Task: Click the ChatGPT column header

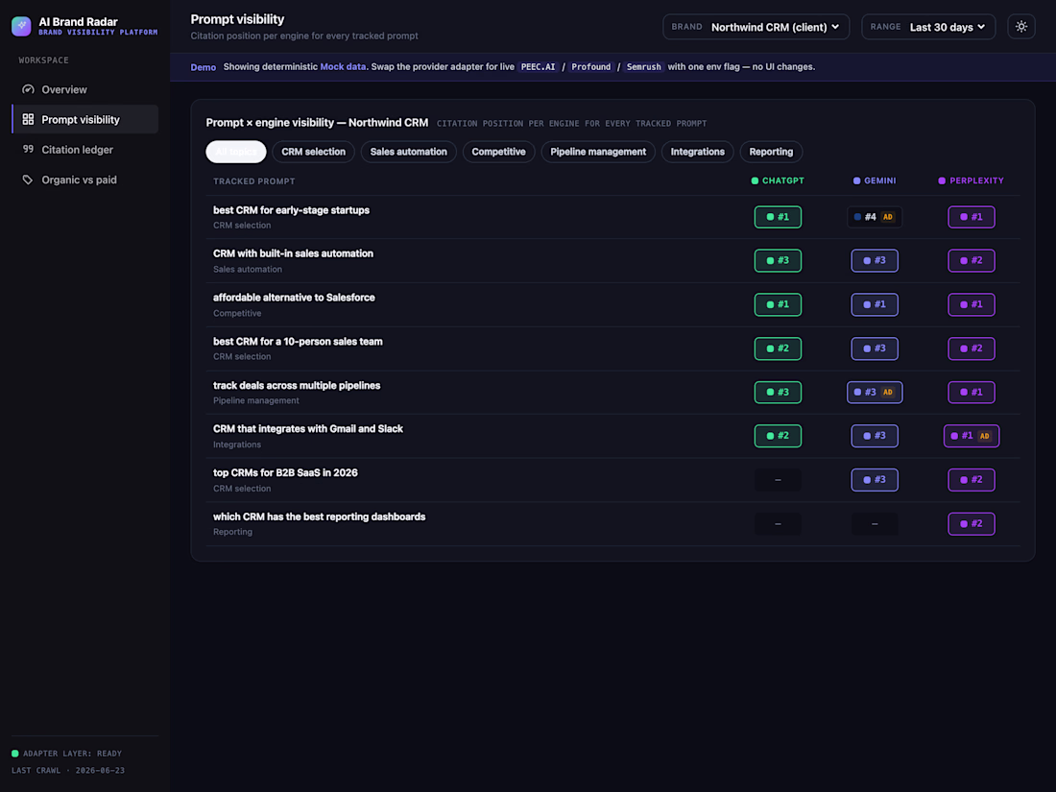Action: point(778,180)
